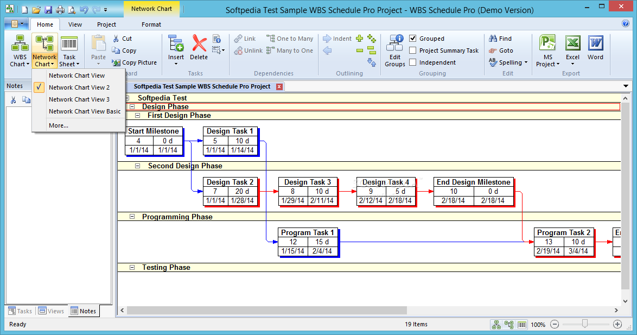Open Print Preview from the quick access toolbar
The image size is (637, 335).
tap(72, 9)
